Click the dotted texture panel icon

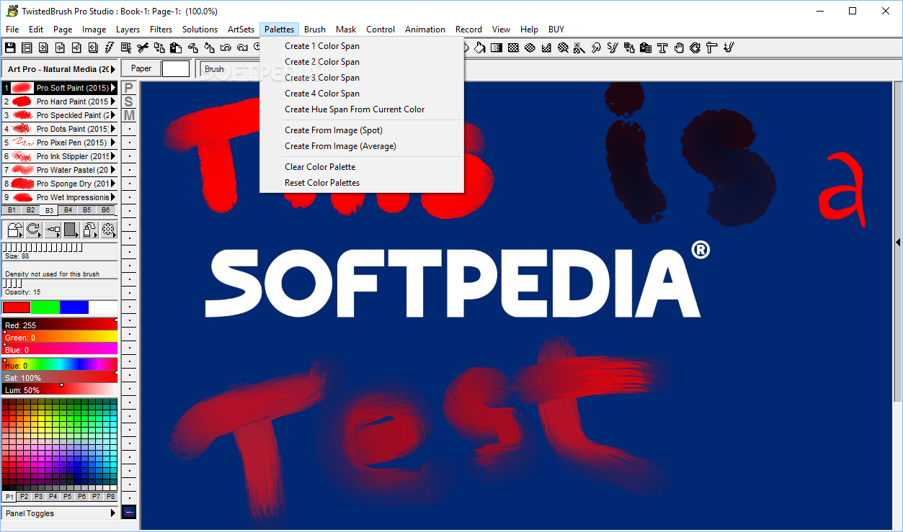(71, 230)
